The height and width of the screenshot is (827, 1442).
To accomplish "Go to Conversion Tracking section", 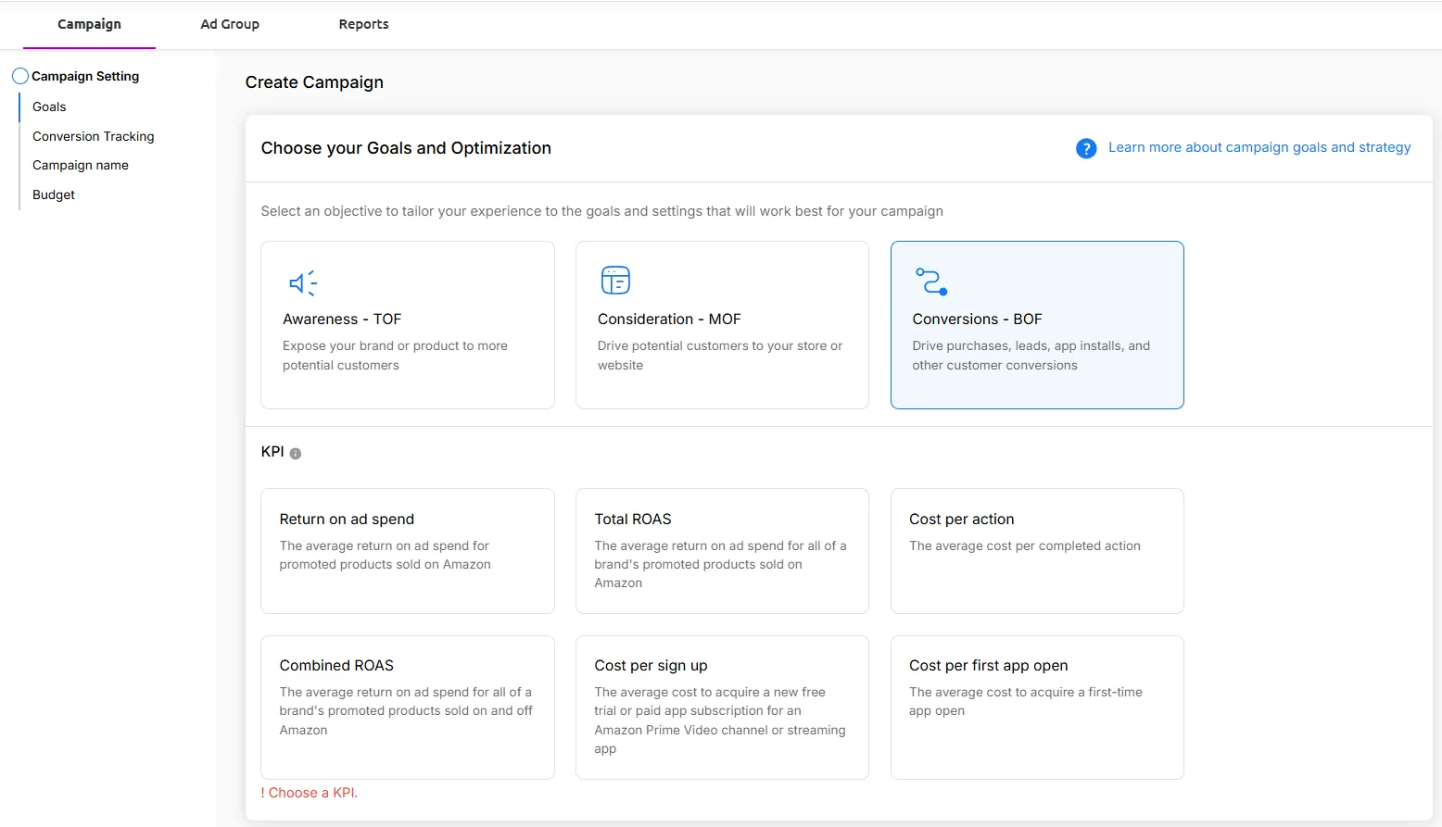I will coord(94,136).
